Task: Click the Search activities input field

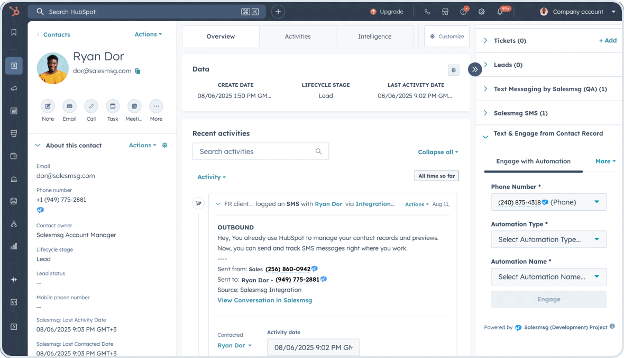Action: click(260, 151)
